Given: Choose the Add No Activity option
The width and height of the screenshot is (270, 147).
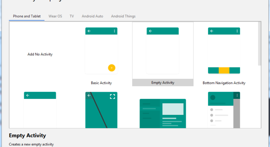Looking at the screenshot, I should [40, 54].
